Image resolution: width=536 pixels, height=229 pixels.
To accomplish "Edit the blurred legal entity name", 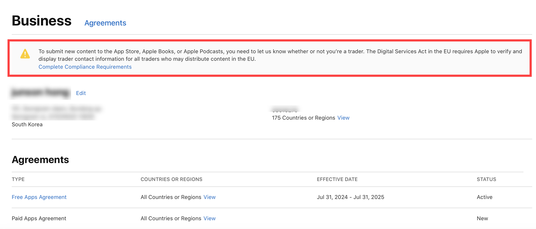I will [81, 93].
